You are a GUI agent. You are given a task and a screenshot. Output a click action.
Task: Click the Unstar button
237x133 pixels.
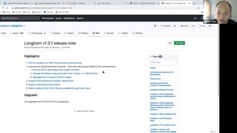click(184, 26)
